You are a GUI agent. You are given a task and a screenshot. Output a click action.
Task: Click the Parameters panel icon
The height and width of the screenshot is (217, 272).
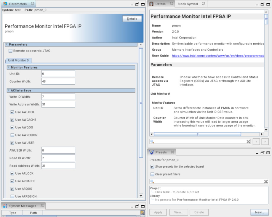[5, 4]
